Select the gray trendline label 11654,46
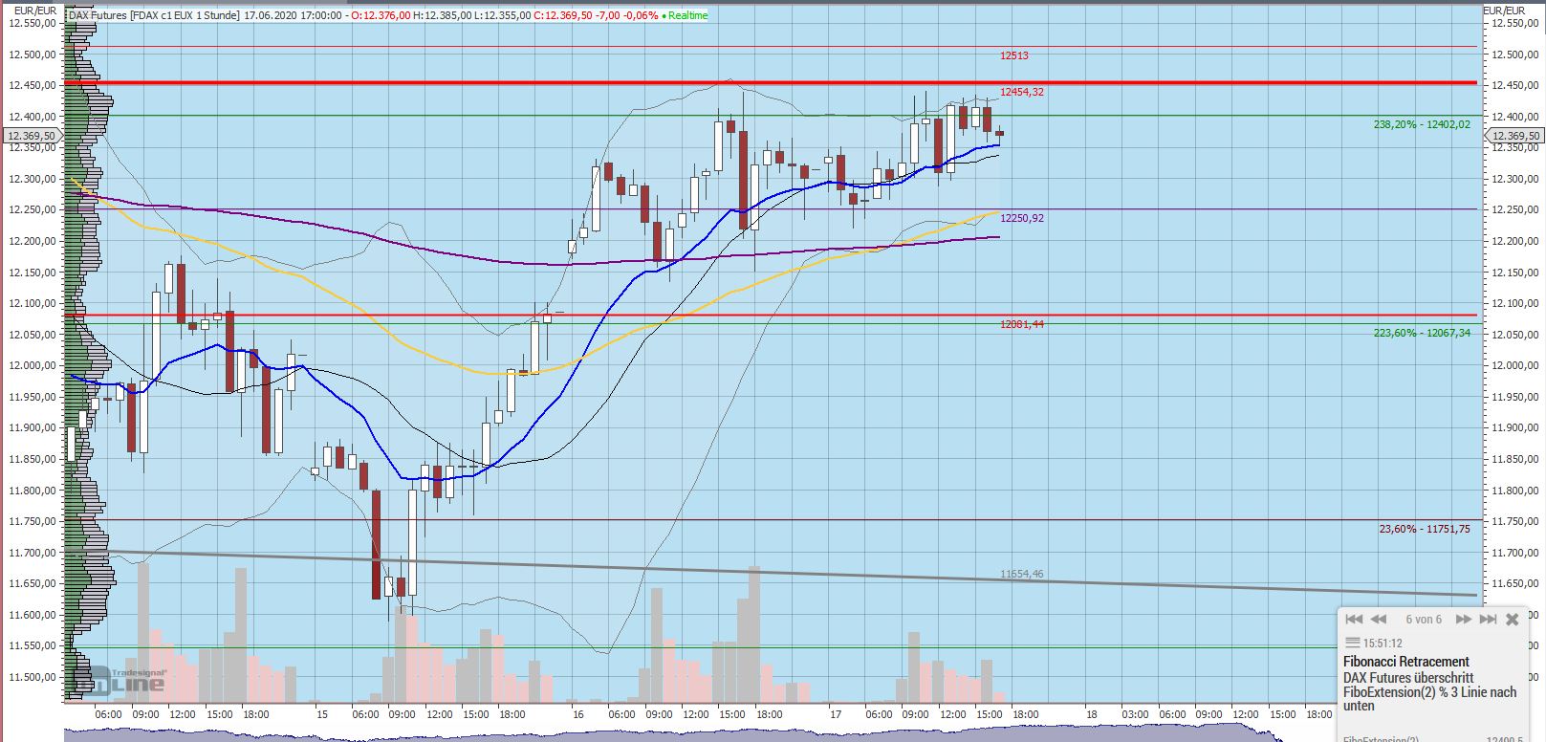Viewport: 1546px width, 742px height. point(1022,574)
